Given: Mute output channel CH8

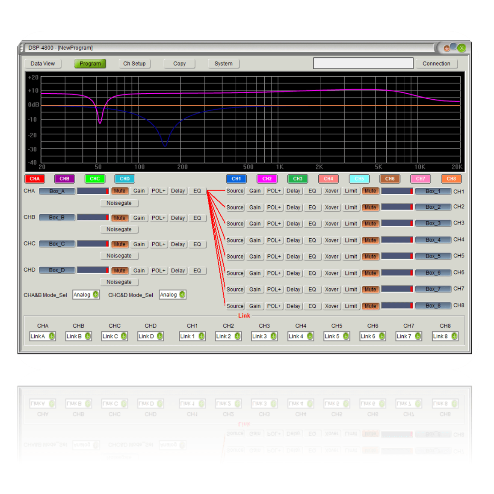Looking at the screenshot, I should pos(370,306).
